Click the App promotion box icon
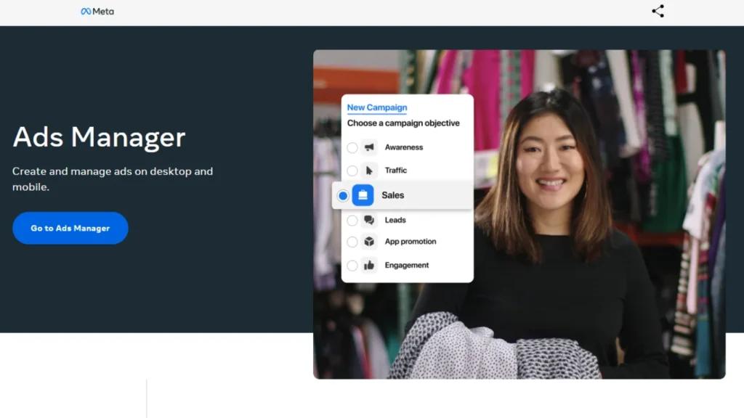The image size is (744, 418). point(369,242)
